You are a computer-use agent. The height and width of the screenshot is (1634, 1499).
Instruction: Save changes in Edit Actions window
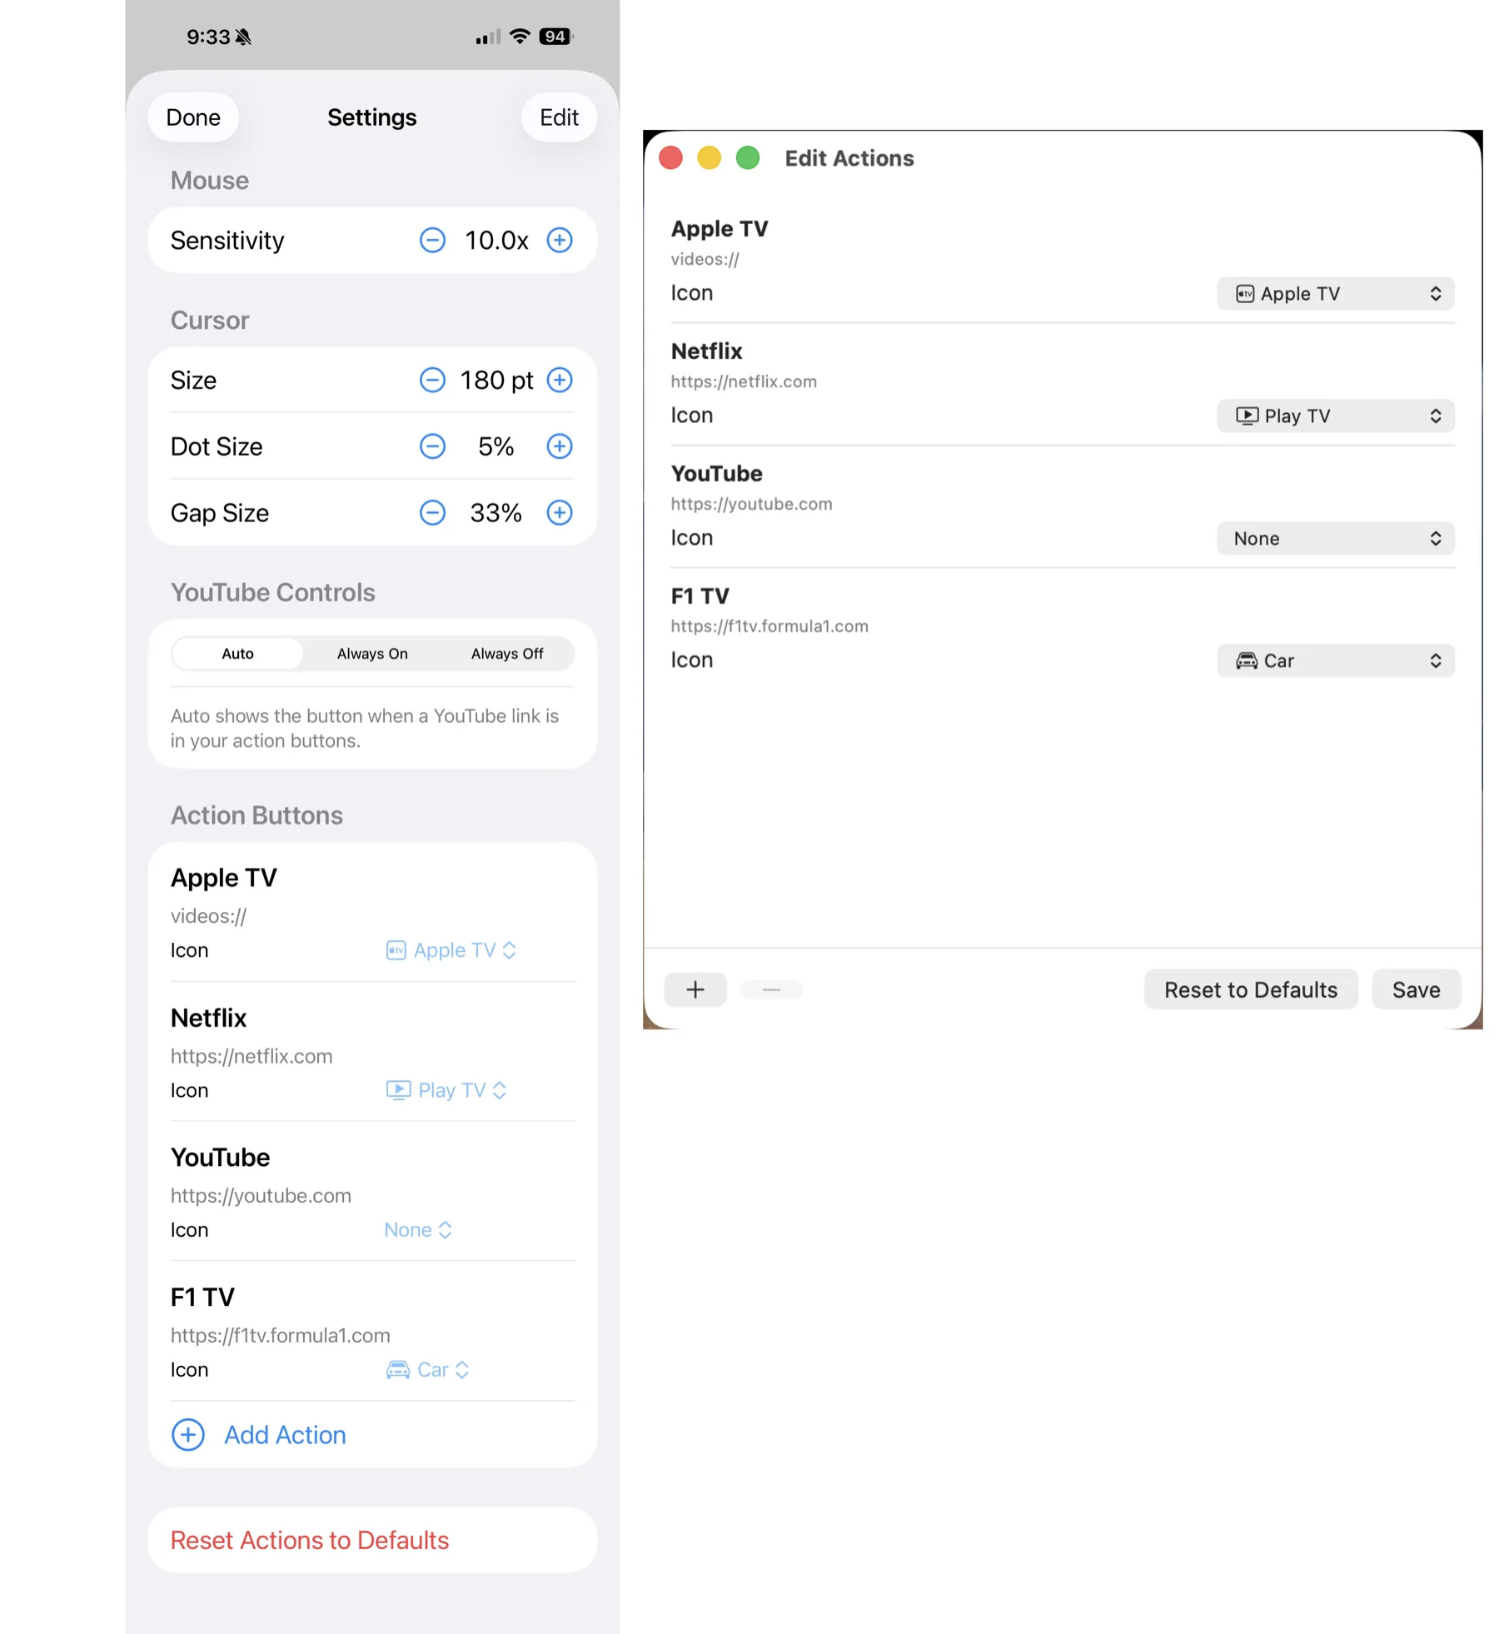click(1417, 989)
